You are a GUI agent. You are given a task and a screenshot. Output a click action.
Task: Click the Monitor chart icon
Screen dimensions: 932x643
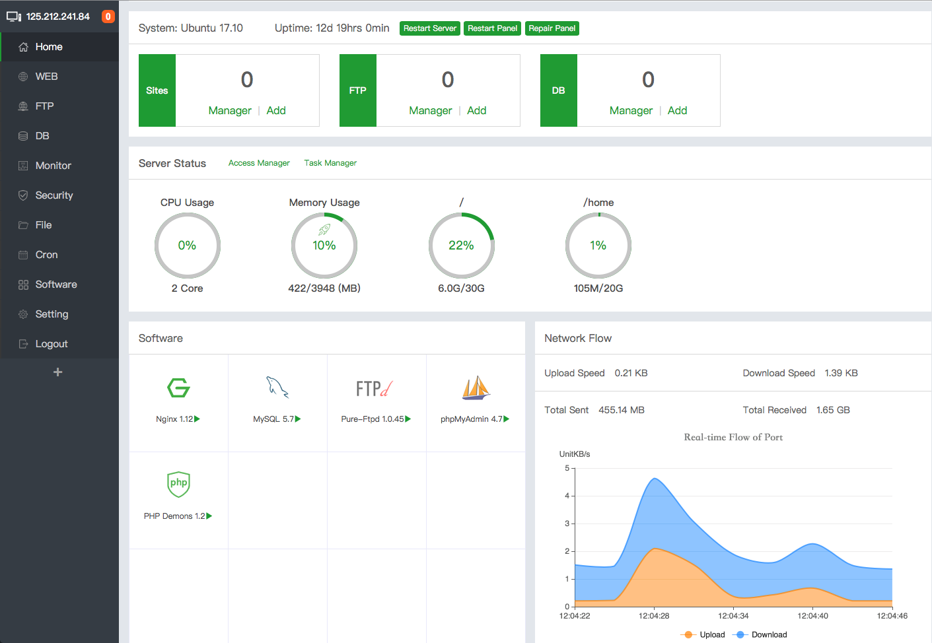coord(23,166)
